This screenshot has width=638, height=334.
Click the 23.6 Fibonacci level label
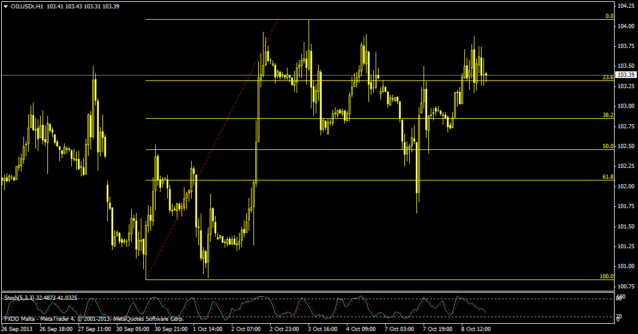coord(608,77)
